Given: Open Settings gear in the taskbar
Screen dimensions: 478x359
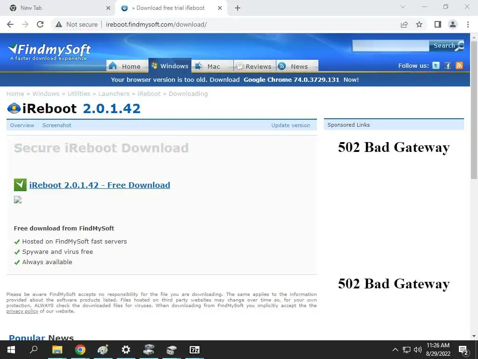Looking at the screenshot, I should click(126, 350).
